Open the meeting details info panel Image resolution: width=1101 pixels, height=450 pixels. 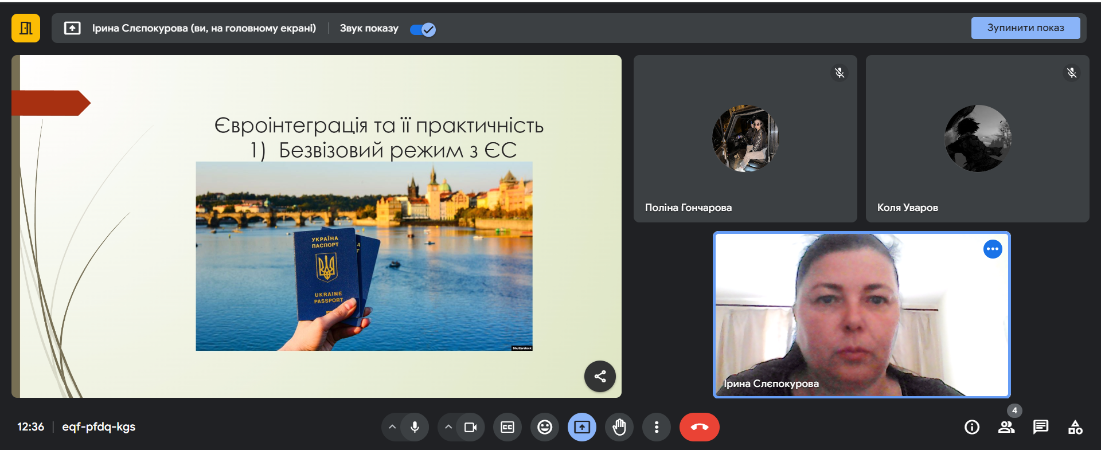(972, 427)
